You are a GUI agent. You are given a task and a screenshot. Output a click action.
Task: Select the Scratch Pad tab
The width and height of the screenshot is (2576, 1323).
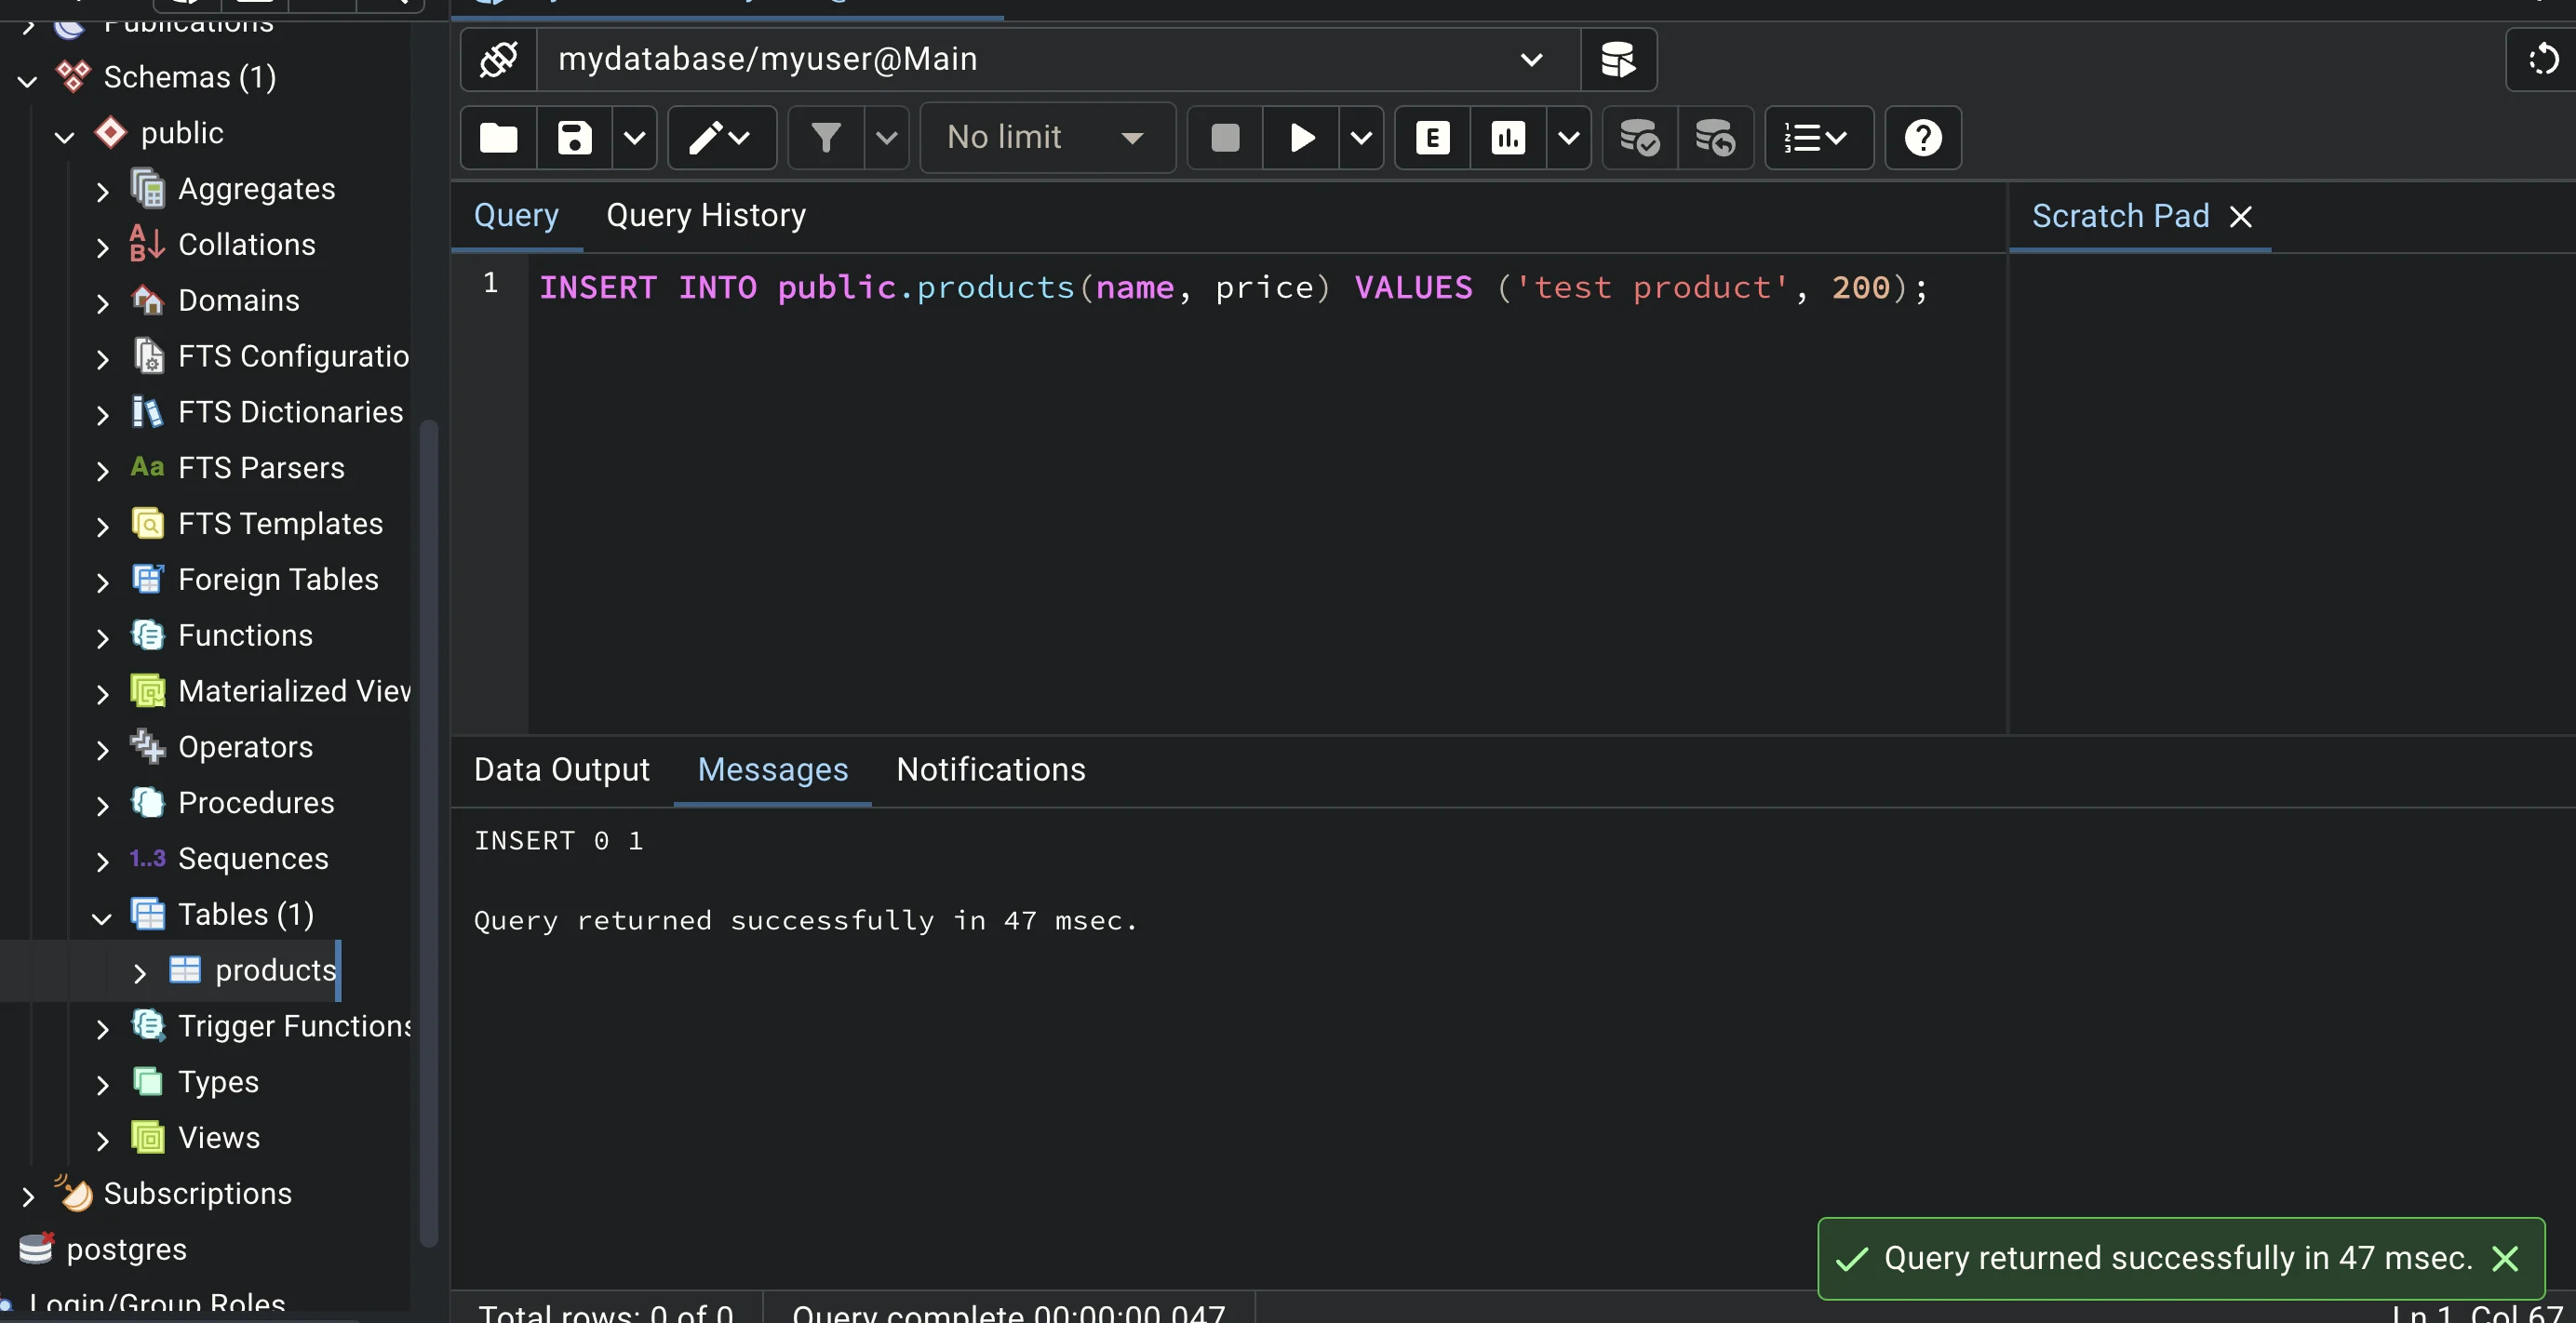pyautogui.click(x=2120, y=217)
